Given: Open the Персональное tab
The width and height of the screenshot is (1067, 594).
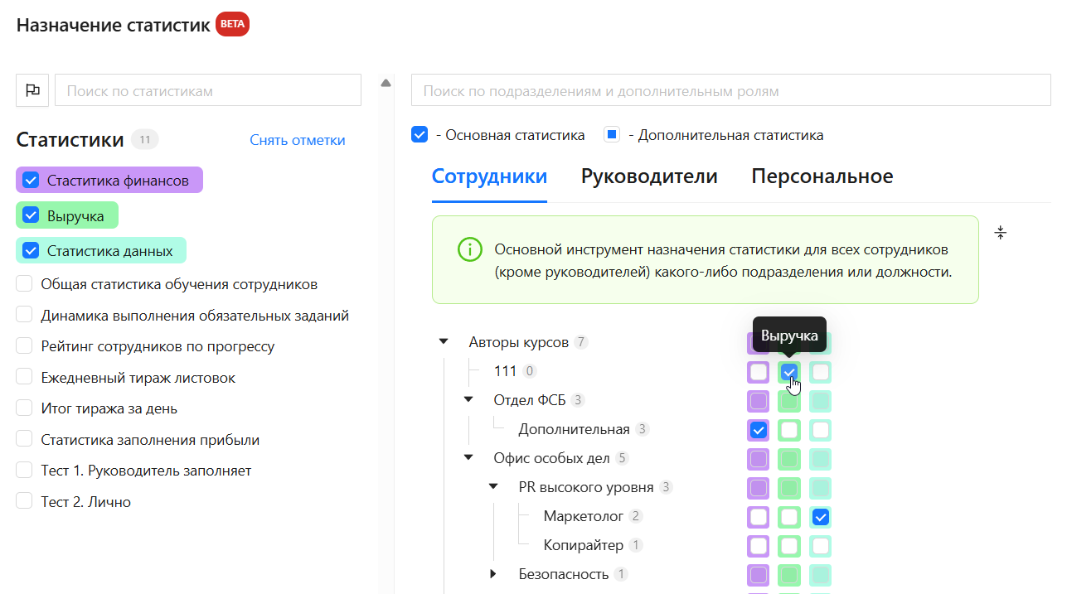Looking at the screenshot, I should (x=822, y=176).
